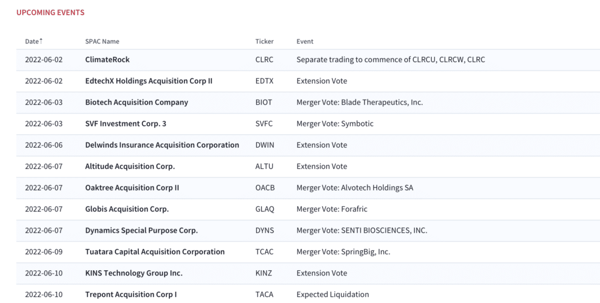Open Altitude Acquisition Corp. entry
The width and height of the screenshot is (600, 303).
point(129,166)
